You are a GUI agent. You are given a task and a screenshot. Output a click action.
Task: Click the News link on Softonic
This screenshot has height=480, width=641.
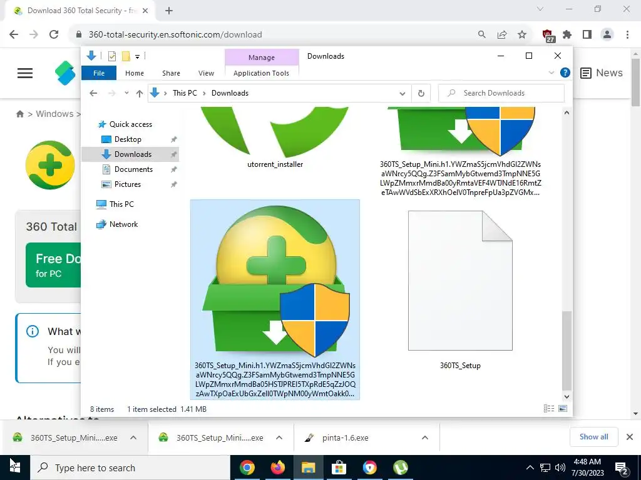602,73
